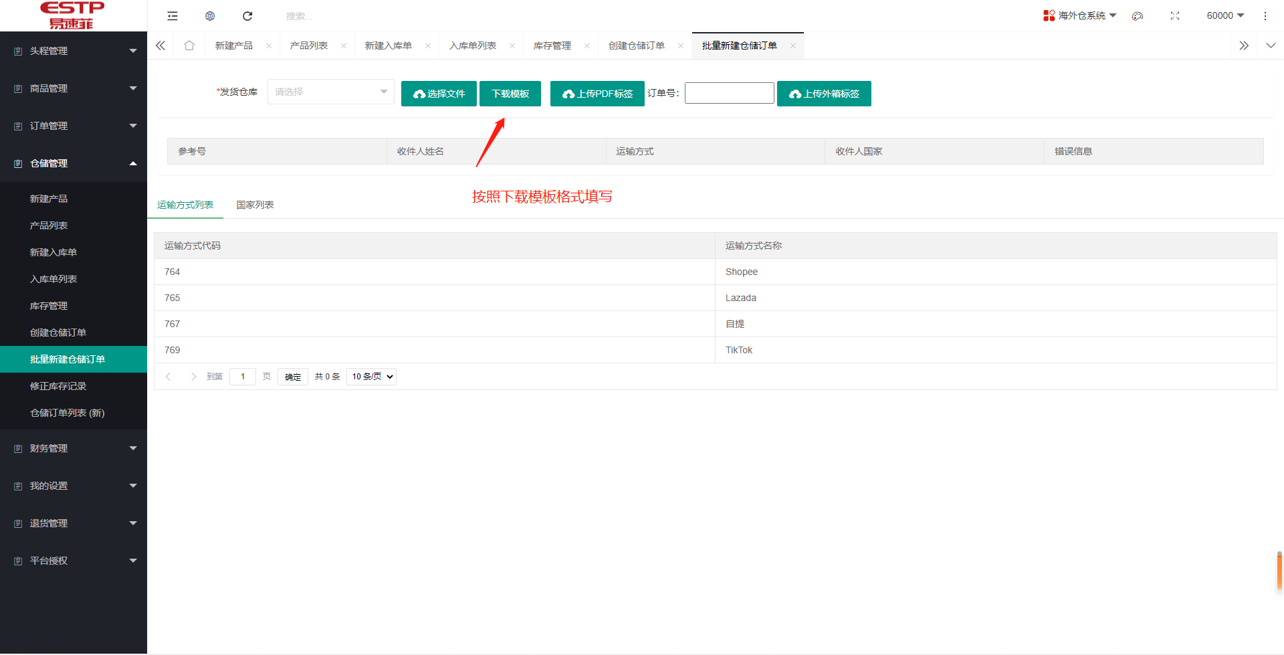Change page size via 10条/页 selector
The height and width of the screenshot is (655, 1284).
coord(371,376)
